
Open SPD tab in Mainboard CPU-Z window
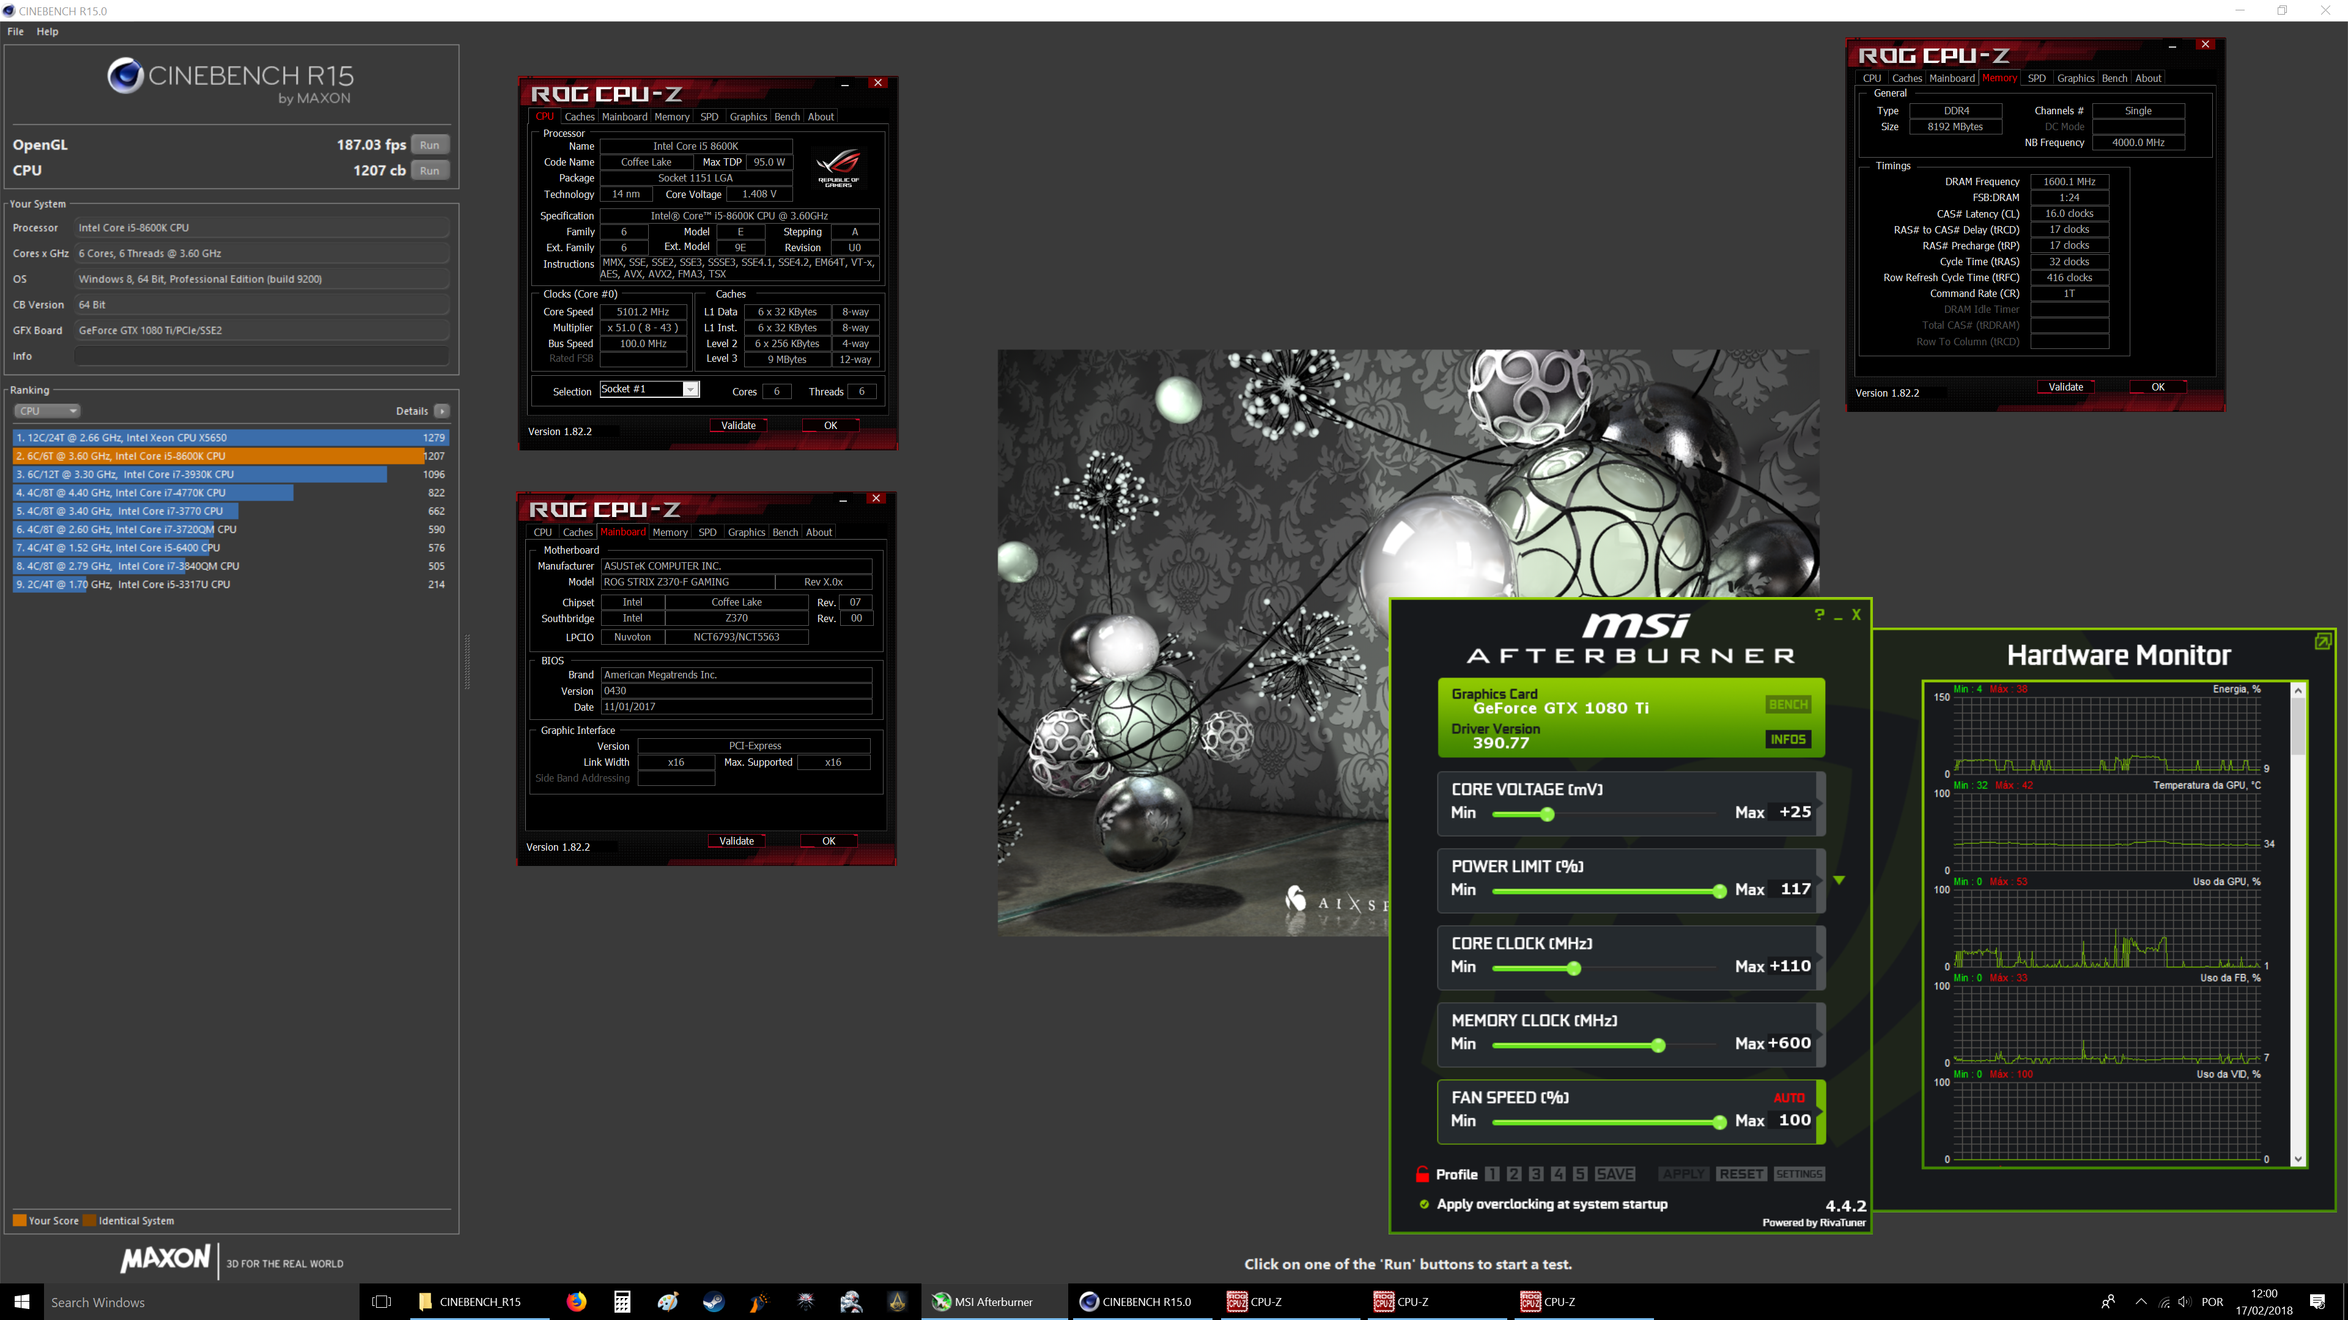707,532
